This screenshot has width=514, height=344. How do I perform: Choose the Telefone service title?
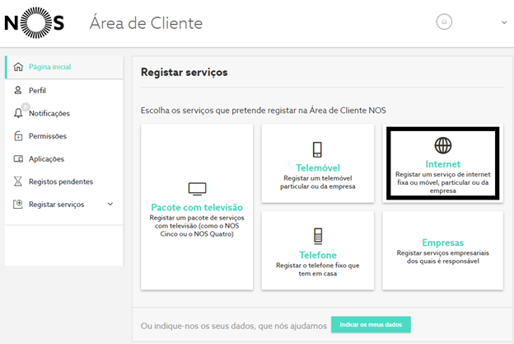click(x=318, y=255)
